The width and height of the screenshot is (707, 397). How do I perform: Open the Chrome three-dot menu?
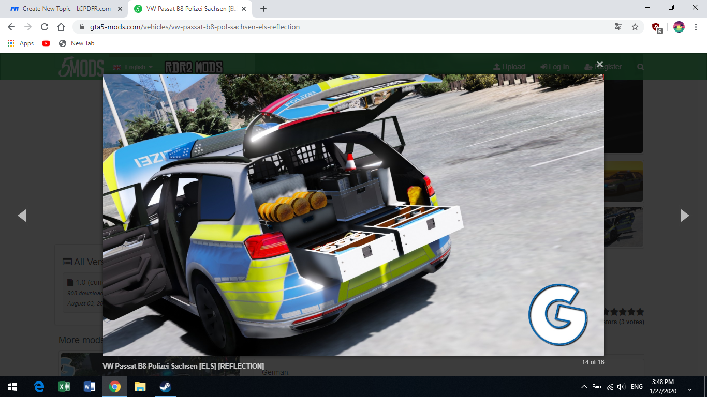click(x=696, y=27)
